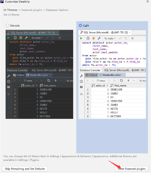Click the sidebar clock icon in Light preview console

tap(81, 82)
